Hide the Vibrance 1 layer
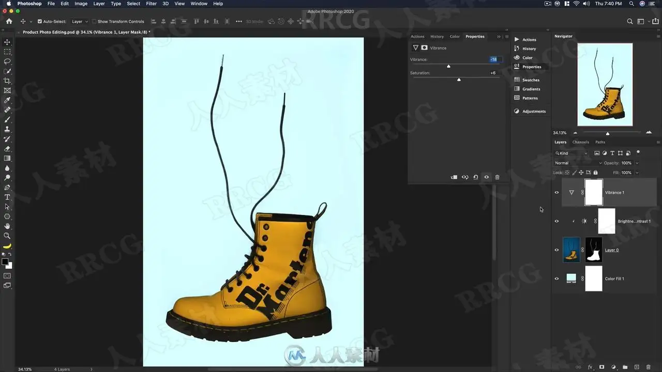The image size is (662, 372). coord(557,192)
